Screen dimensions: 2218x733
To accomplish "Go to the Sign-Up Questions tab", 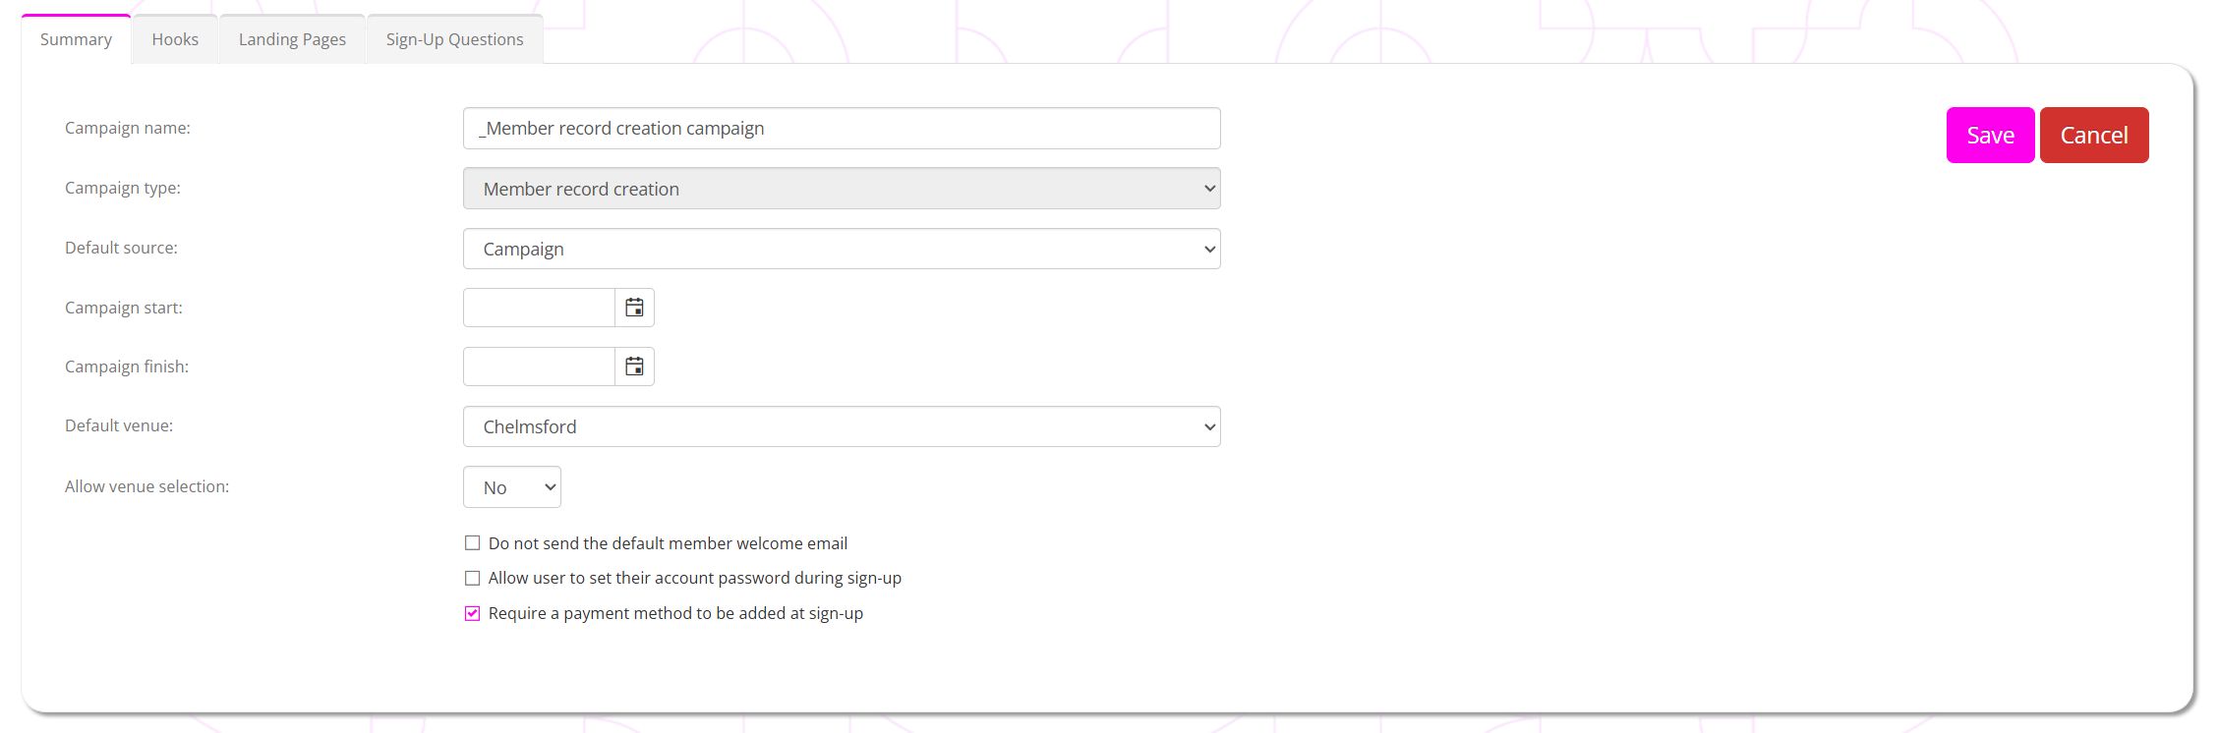I will coord(454,39).
